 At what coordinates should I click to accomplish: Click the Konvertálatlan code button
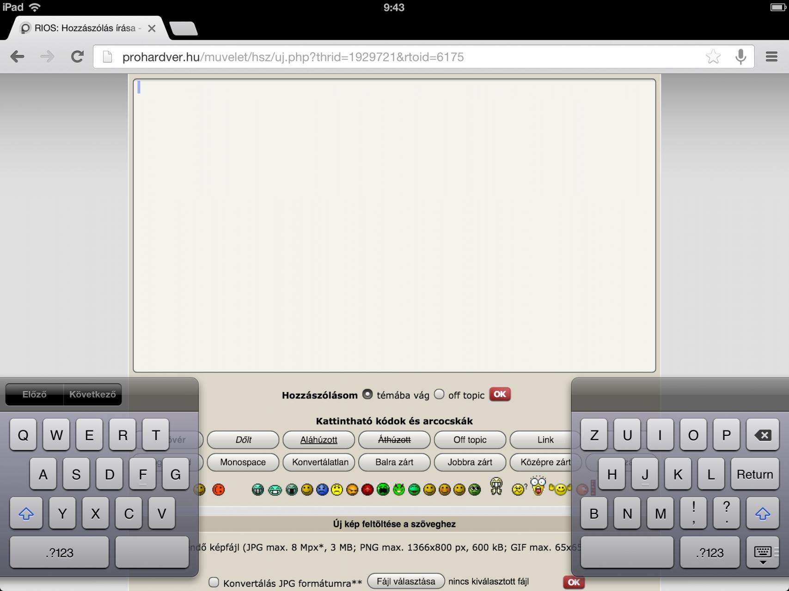318,462
